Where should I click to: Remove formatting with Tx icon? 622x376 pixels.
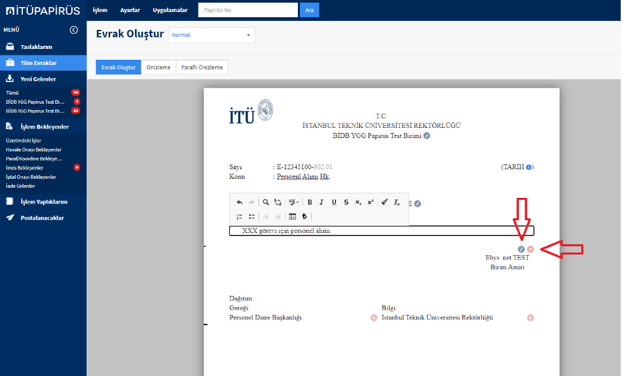397,202
